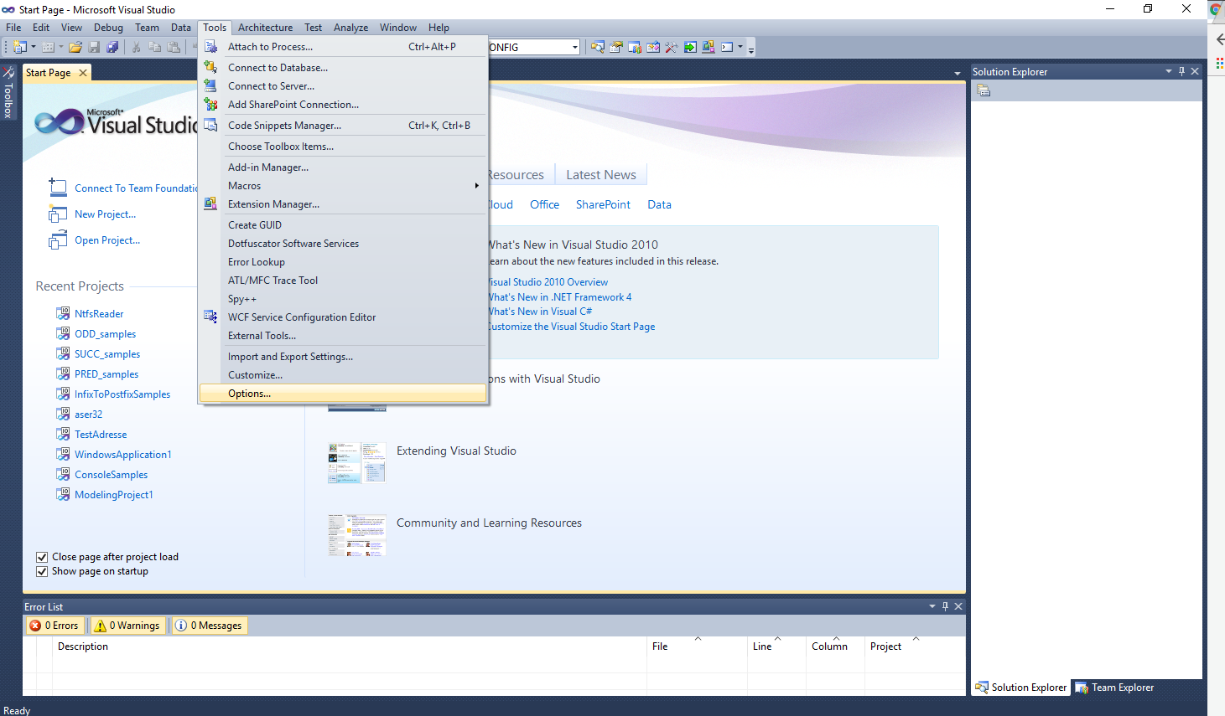Click the Visual Studio 2010 Overview link

pyautogui.click(x=549, y=282)
